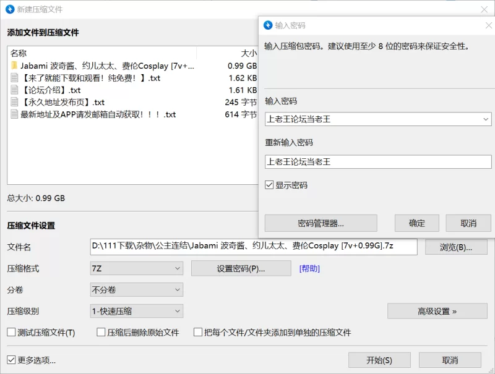Check 压缩后删除原始文件 option
Image resolution: width=495 pixels, height=374 pixels.
click(x=101, y=333)
